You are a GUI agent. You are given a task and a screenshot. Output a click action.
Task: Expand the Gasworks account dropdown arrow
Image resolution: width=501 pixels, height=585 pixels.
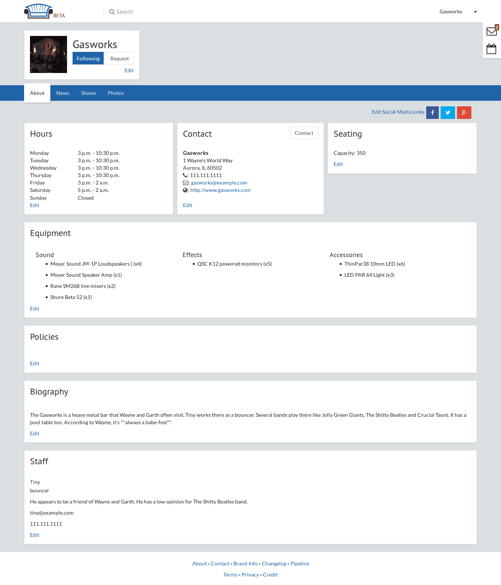[475, 12]
